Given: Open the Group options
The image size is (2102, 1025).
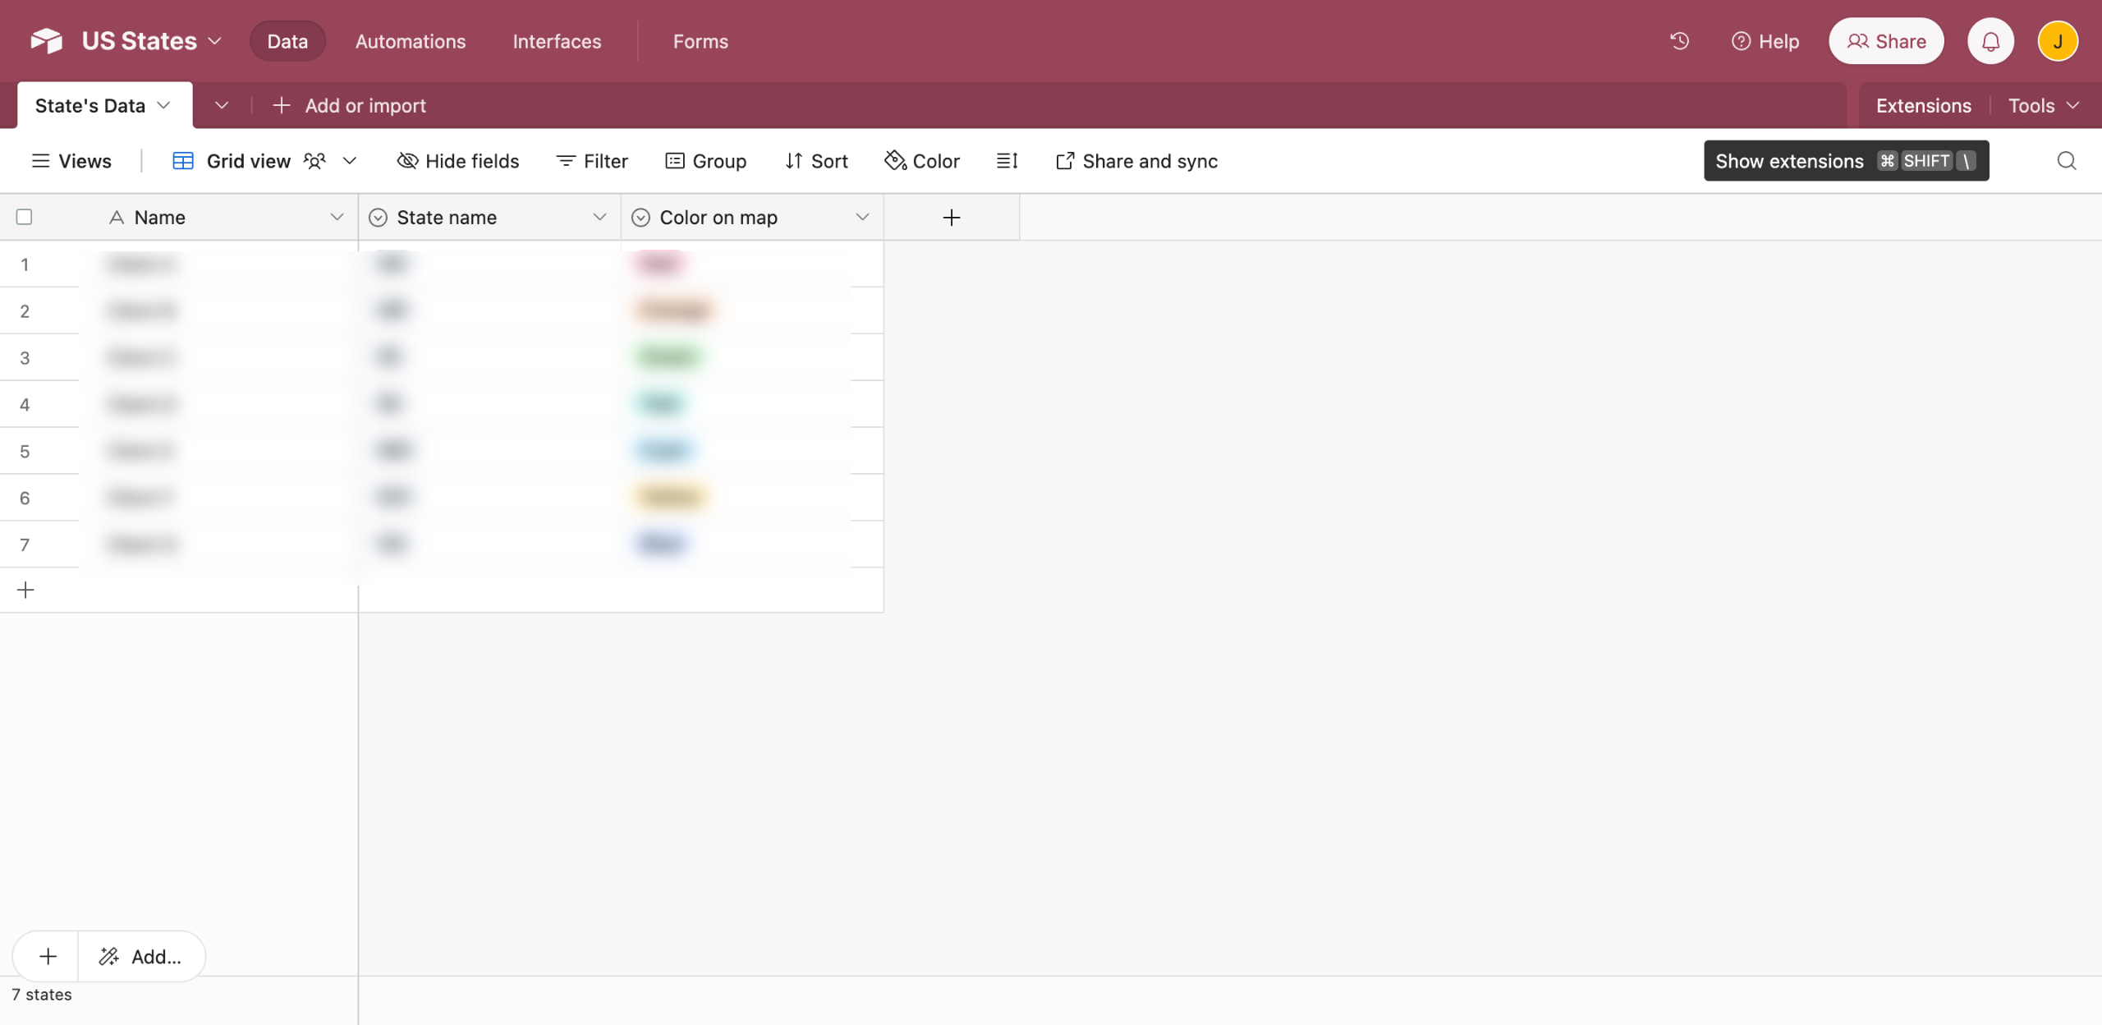Looking at the screenshot, I should [x=706, y=161].
